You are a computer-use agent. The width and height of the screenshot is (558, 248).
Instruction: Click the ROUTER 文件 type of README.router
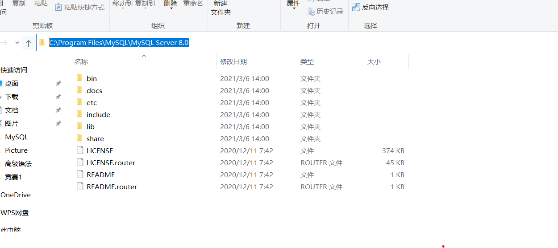point(321,187)
